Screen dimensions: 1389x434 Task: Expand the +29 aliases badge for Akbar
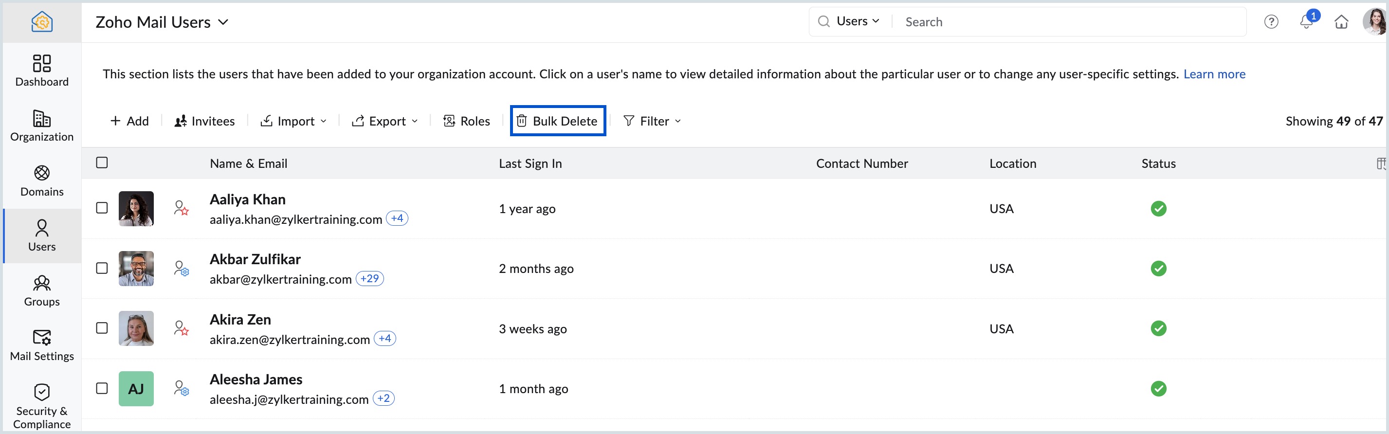[369, 278]
